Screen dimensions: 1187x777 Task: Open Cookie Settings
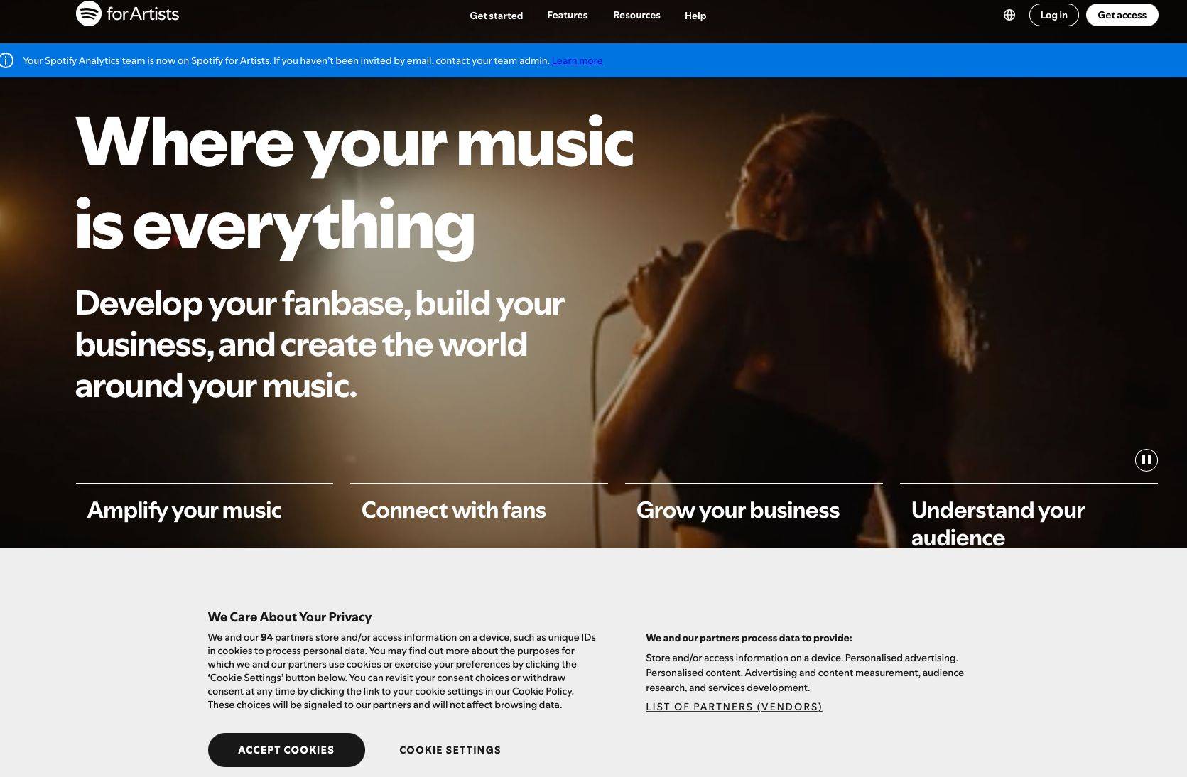(x=450, y=750)
